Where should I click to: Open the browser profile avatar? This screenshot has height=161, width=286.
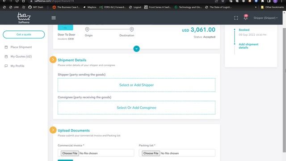click(x=275, y=1)
